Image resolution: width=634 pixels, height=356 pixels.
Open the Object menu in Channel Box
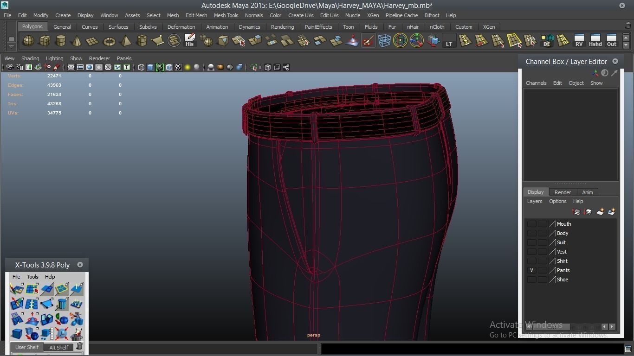(576, 83)
